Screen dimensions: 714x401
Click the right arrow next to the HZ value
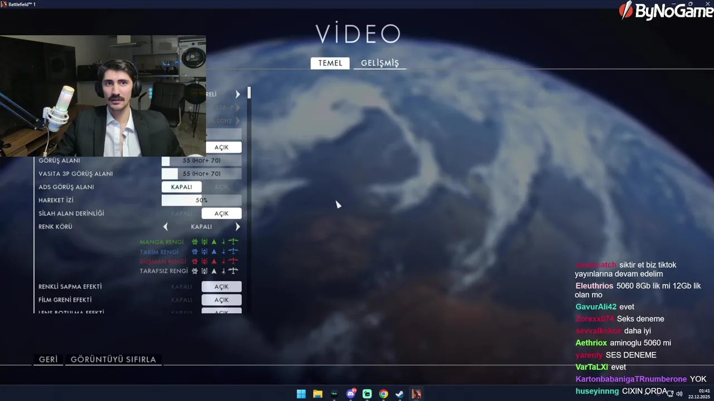(x=238, y=120)
